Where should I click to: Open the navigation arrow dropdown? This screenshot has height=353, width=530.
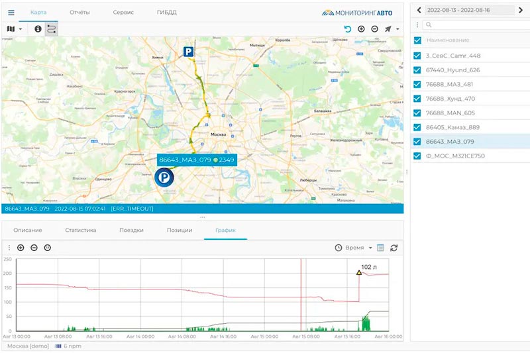[x=392, y=29]
